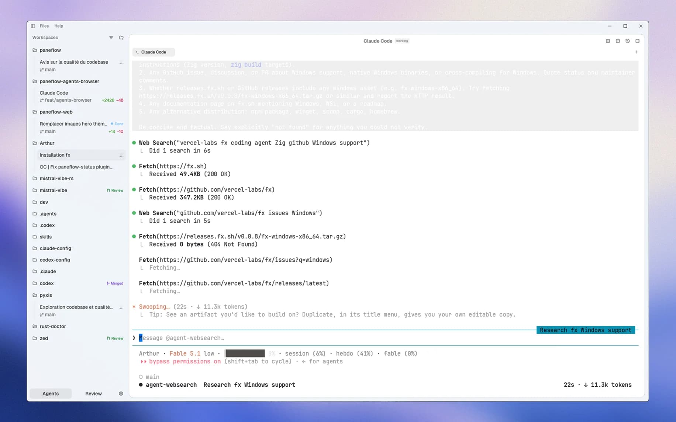Open the more options beside Installation fx

121,156
